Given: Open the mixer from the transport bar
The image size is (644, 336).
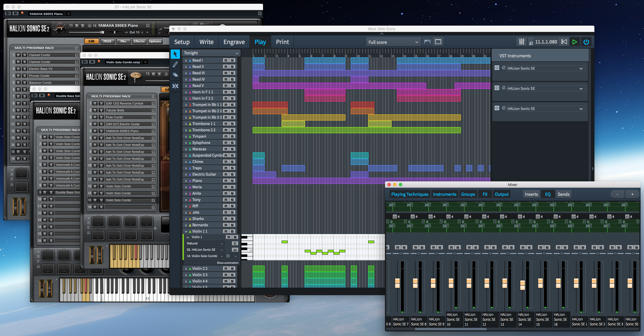Looking at the screenshot, I should 521,42.
